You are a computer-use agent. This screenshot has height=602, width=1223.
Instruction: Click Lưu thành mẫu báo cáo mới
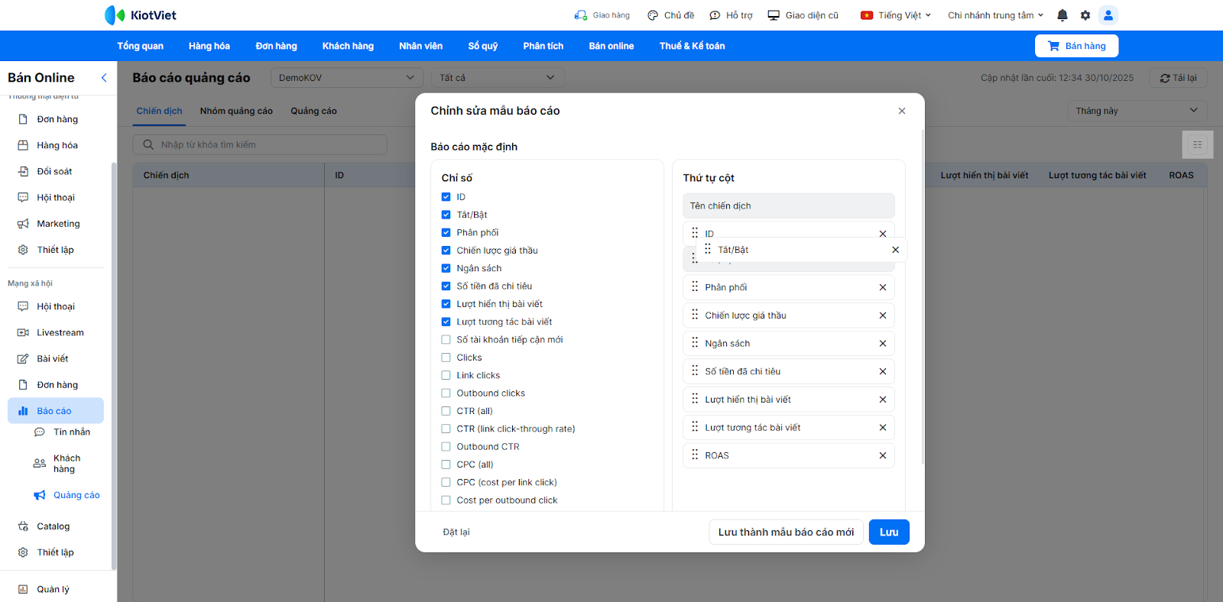pyautogui.click(x=786, y=532)
